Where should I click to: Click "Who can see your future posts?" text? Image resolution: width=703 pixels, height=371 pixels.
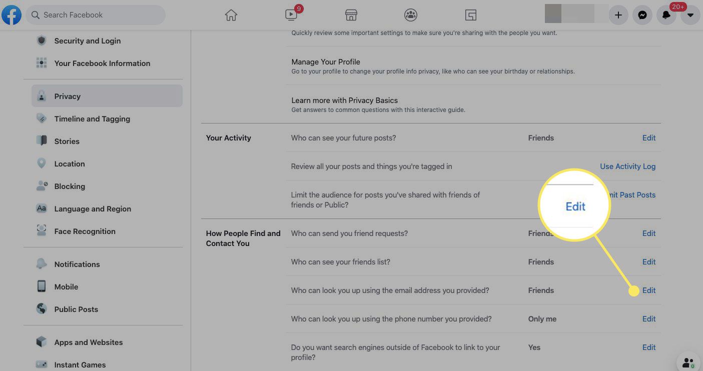point(343,138)
